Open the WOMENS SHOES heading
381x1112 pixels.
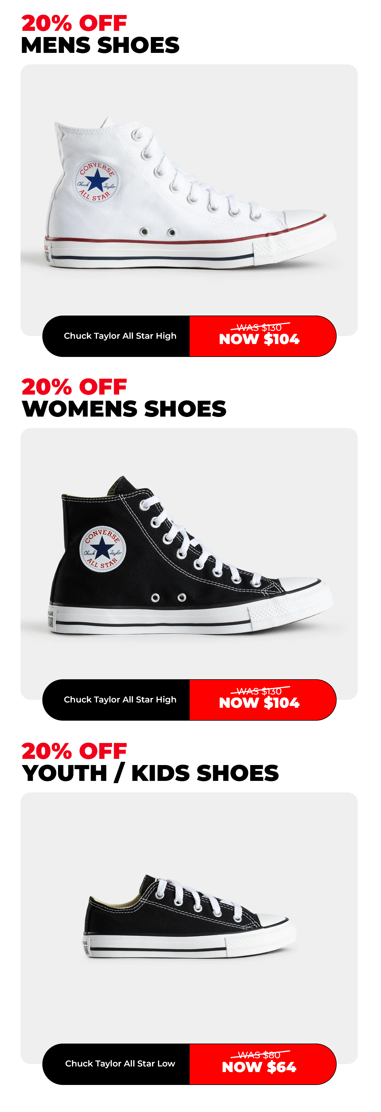[x=124, y=409]
